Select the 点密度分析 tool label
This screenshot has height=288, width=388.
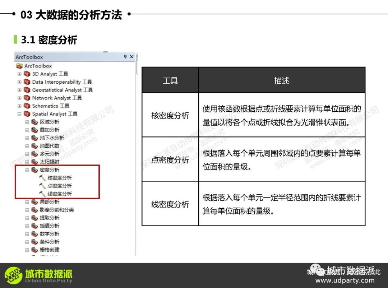[60, 186]
